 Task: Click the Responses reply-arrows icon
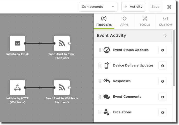(x=106, y=81)
